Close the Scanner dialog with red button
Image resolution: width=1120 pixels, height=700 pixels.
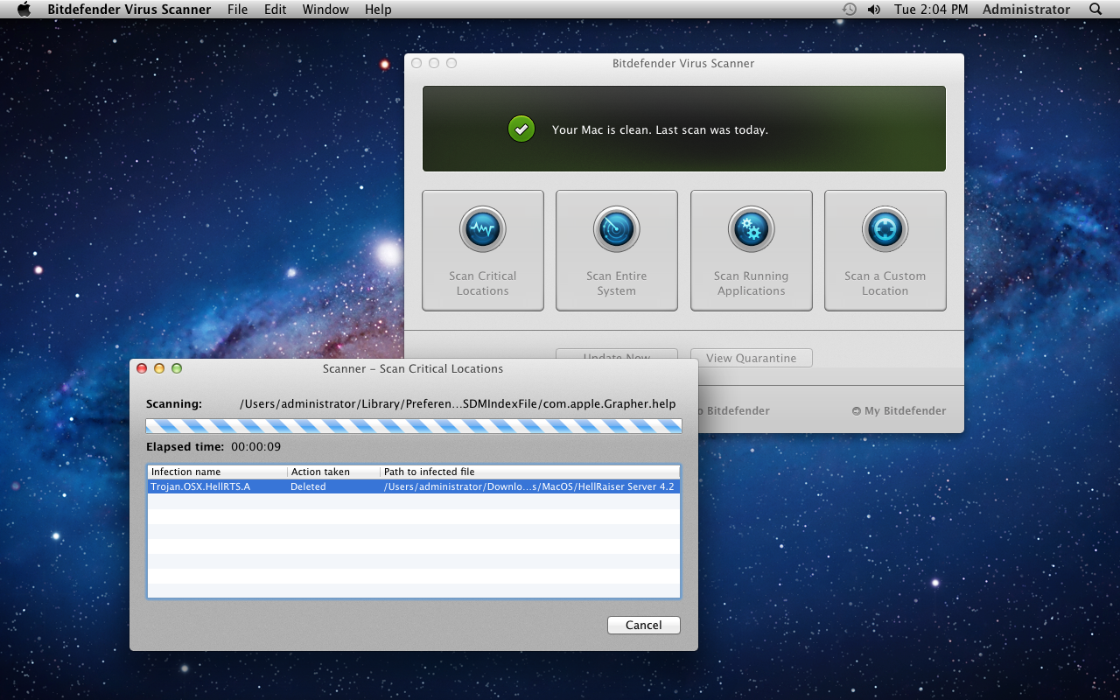click(x=142, y=368)
